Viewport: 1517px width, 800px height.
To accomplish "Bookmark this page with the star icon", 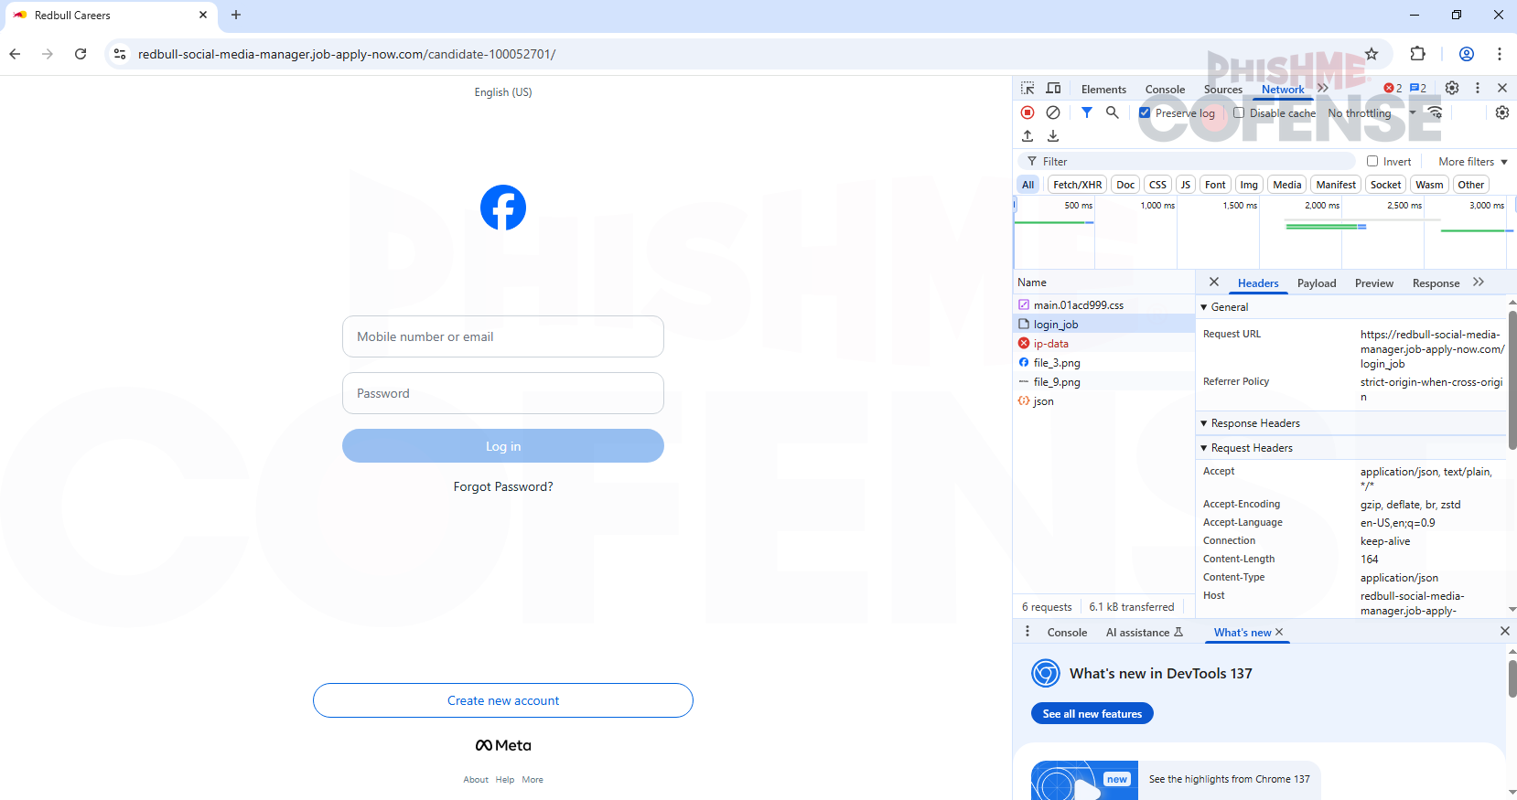I will tap(1371, 54).
